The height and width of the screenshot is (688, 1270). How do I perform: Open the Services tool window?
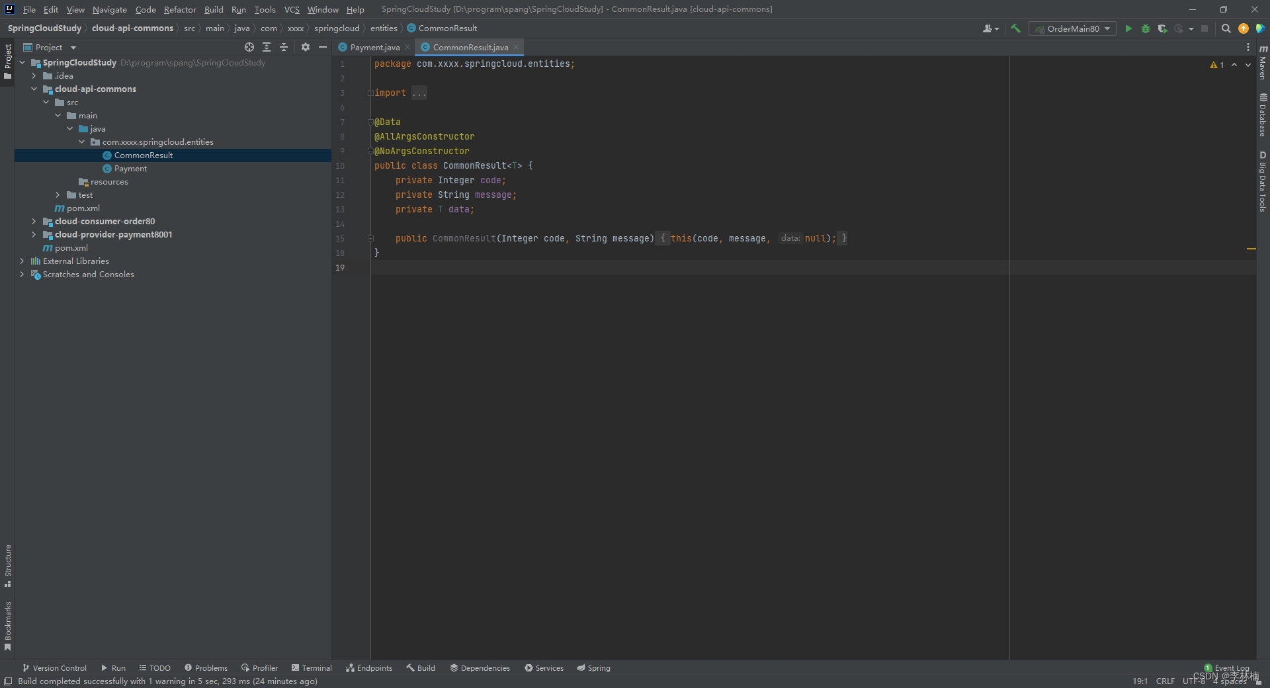click(544, 668)
